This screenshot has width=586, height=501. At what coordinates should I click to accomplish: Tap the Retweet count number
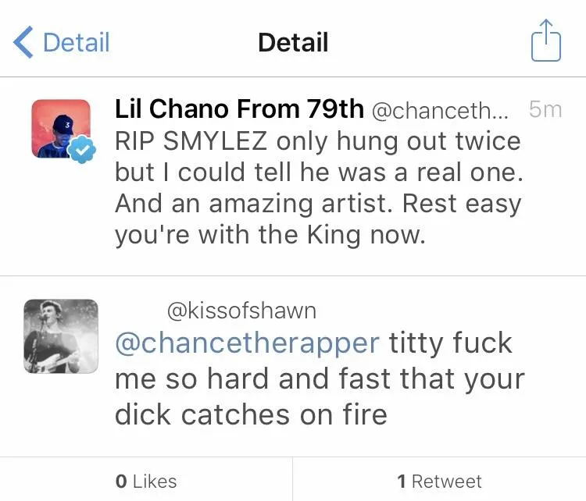coord(402,481)
